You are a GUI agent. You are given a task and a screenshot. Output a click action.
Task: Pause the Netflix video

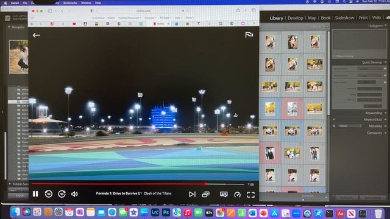tap(35, 194)
